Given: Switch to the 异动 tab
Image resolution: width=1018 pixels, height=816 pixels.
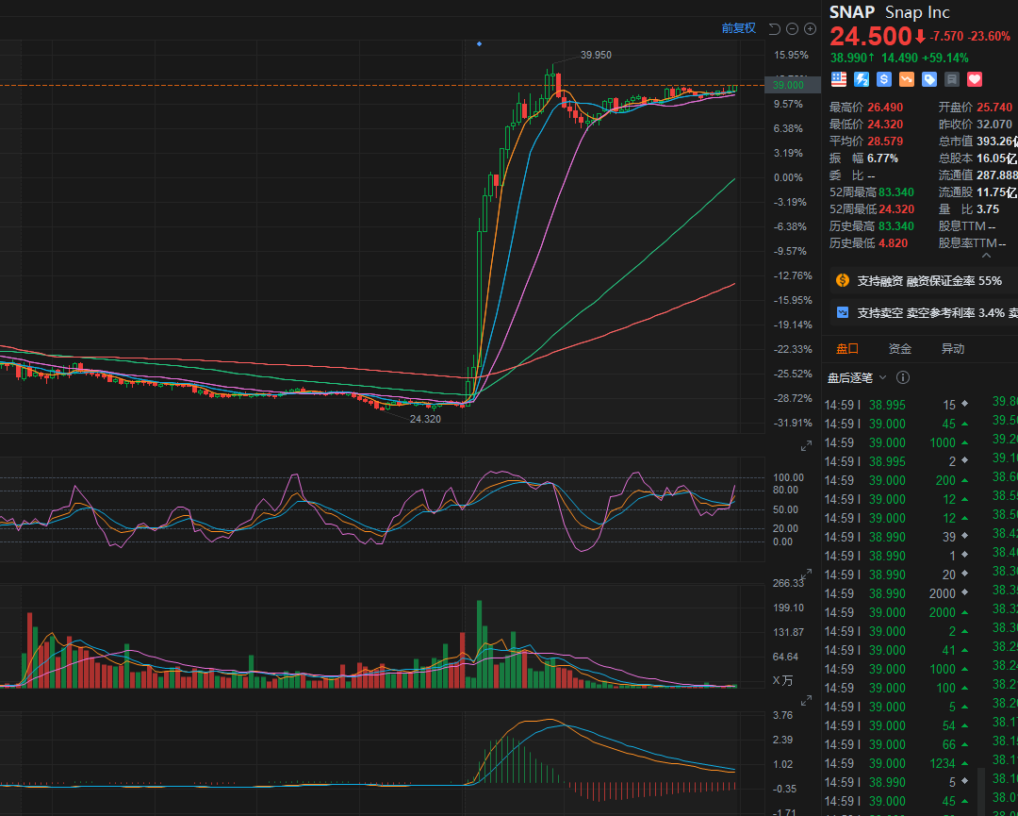Looking at the screenshot, I should pos(953,349).
